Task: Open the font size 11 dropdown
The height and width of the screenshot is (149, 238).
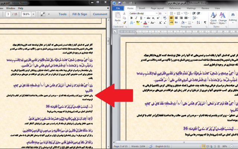Action: (x=165, y=13)
